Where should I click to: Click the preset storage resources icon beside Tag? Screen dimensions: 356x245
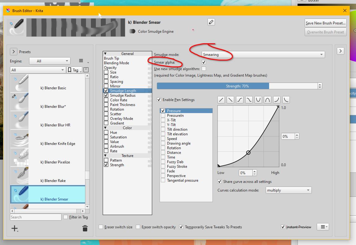(x=86, y=70)
